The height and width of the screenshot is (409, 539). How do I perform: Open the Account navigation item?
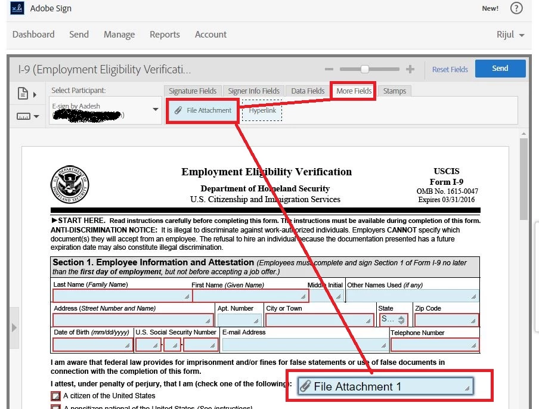210,35
